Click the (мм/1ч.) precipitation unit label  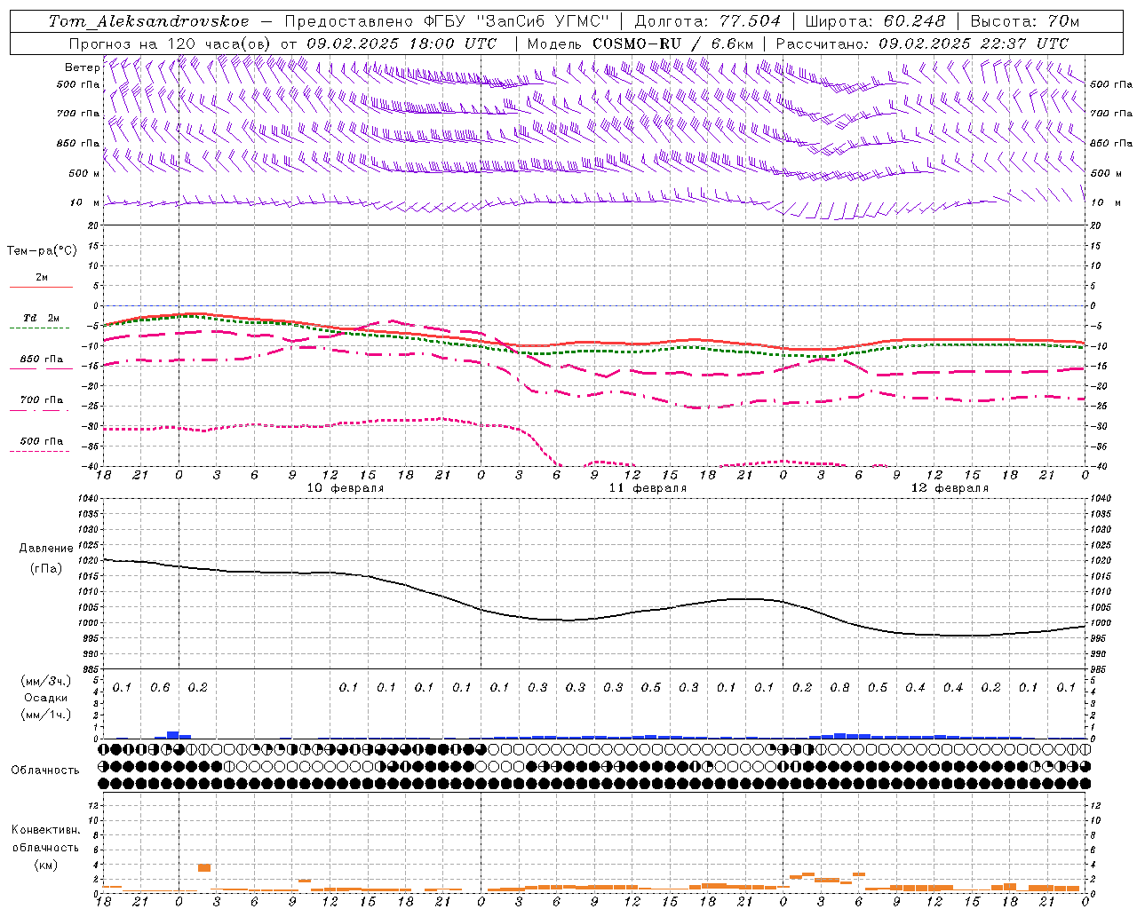[46, 715]
